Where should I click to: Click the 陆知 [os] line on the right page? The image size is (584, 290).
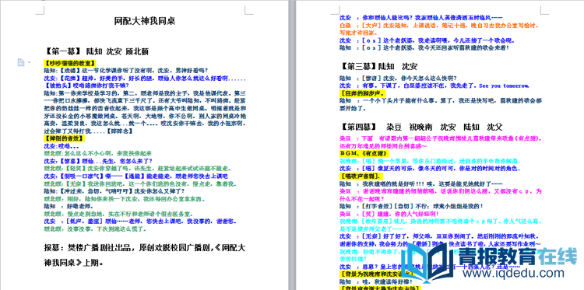click(x=424, y=47)
